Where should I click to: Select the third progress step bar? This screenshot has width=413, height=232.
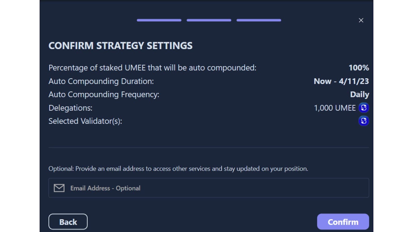pos(259,20)
